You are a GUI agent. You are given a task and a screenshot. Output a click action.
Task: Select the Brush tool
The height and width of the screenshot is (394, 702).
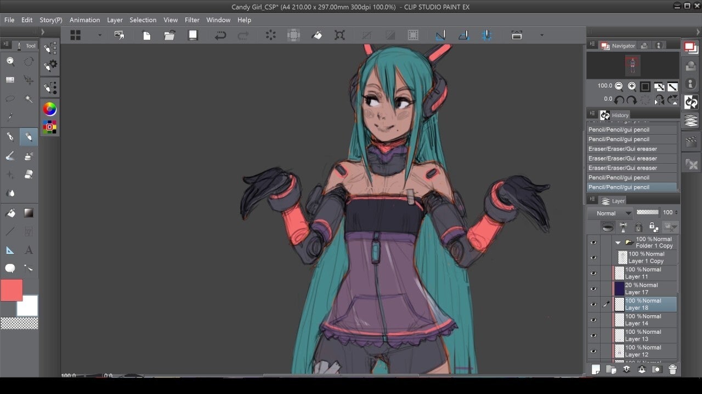[x=10, y=156]
